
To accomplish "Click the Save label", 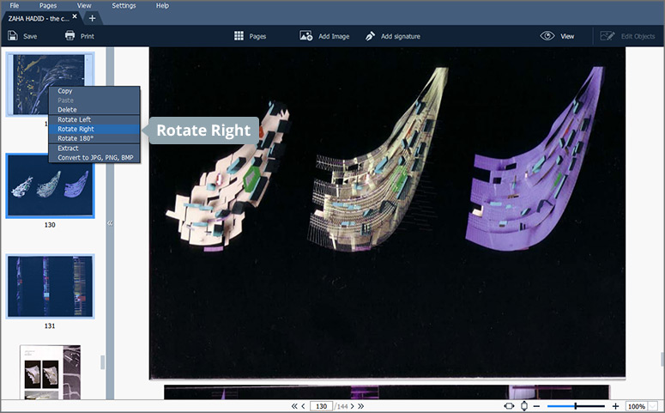I will click(30, 37).
